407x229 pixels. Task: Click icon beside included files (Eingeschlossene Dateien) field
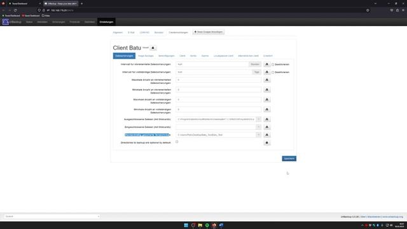coord(266,127)
